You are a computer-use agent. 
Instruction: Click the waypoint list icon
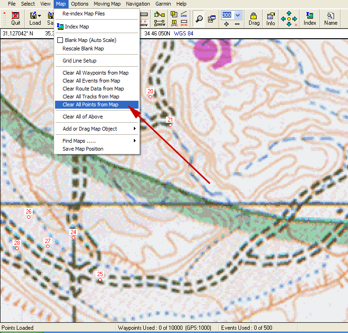click(x=174, y=14)
